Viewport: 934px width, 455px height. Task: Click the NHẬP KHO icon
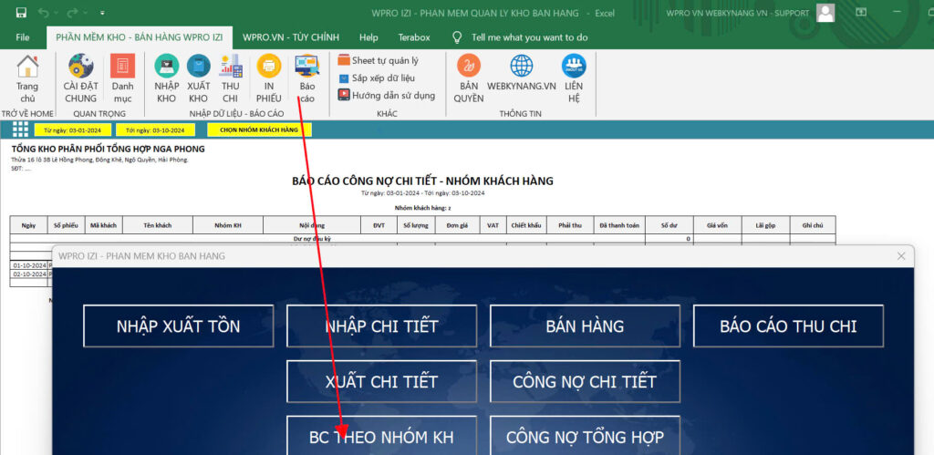(x=166, y=77)
